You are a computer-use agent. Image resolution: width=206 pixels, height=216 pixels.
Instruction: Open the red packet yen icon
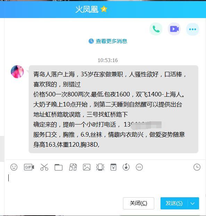[x=113, y=167]
